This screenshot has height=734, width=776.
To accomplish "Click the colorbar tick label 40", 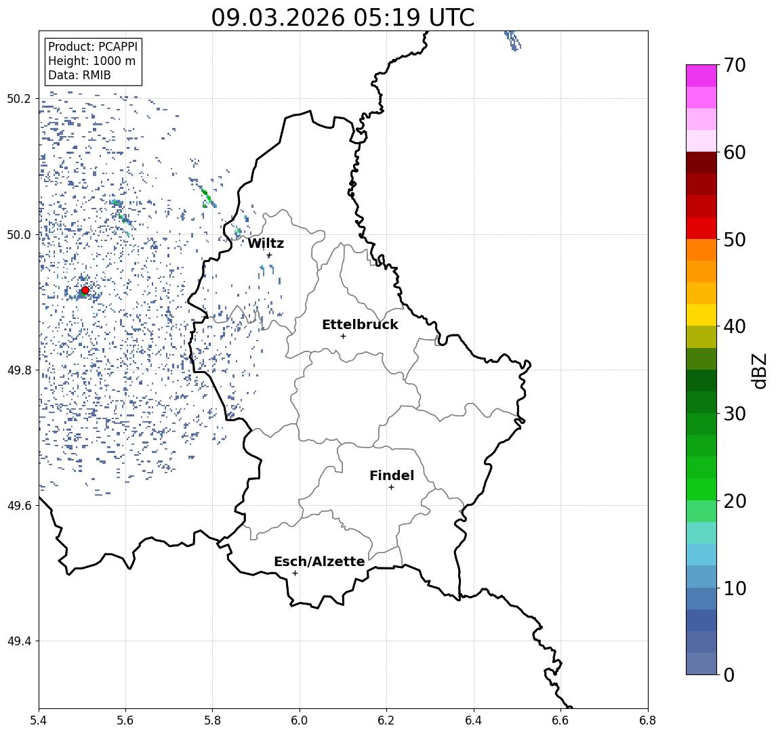I will pyautogui.click(x=735, y=326).
